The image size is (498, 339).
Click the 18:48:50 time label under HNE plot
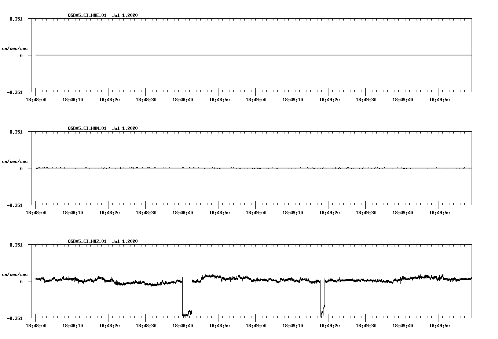pos(219,100)
